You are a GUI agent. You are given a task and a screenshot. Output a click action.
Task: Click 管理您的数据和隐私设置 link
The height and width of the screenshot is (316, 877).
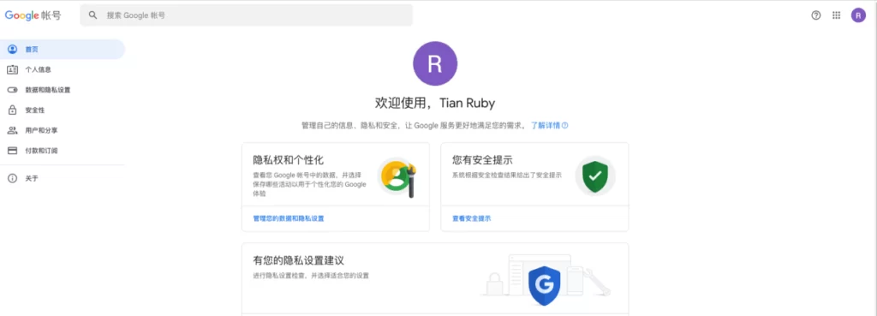pos(289,218)
